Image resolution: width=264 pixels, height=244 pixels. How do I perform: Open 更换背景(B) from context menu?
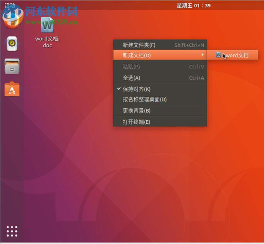click(x=160, y=111)
